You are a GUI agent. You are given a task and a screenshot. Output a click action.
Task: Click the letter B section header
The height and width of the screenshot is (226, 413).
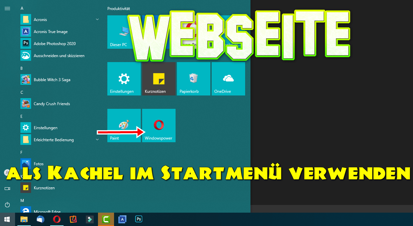(x=22, y=68)
